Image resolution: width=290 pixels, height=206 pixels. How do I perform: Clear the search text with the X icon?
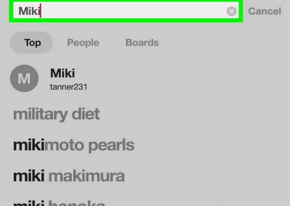(x=231, y=12)
